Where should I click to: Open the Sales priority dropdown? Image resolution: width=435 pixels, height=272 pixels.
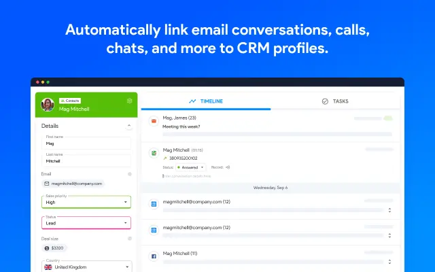(86, 202)
